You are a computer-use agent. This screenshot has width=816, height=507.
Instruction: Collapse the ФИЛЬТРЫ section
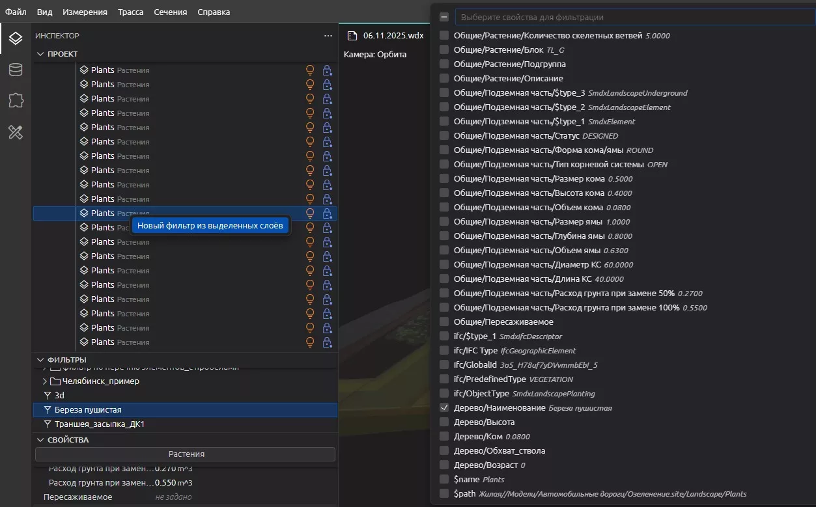[x=40, y=360]
